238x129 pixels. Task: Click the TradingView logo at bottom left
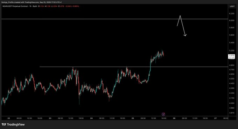(x=13, y=124)
